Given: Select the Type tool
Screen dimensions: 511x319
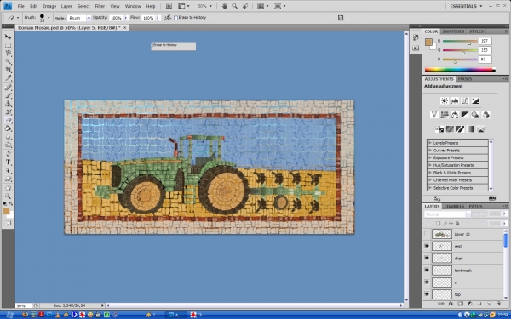Looking at the screenshot, I should 8,162.
